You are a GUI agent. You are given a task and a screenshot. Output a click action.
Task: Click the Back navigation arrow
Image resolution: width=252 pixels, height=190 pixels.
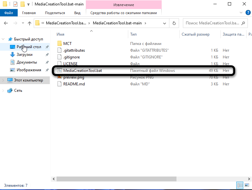[x=6, y=23]
